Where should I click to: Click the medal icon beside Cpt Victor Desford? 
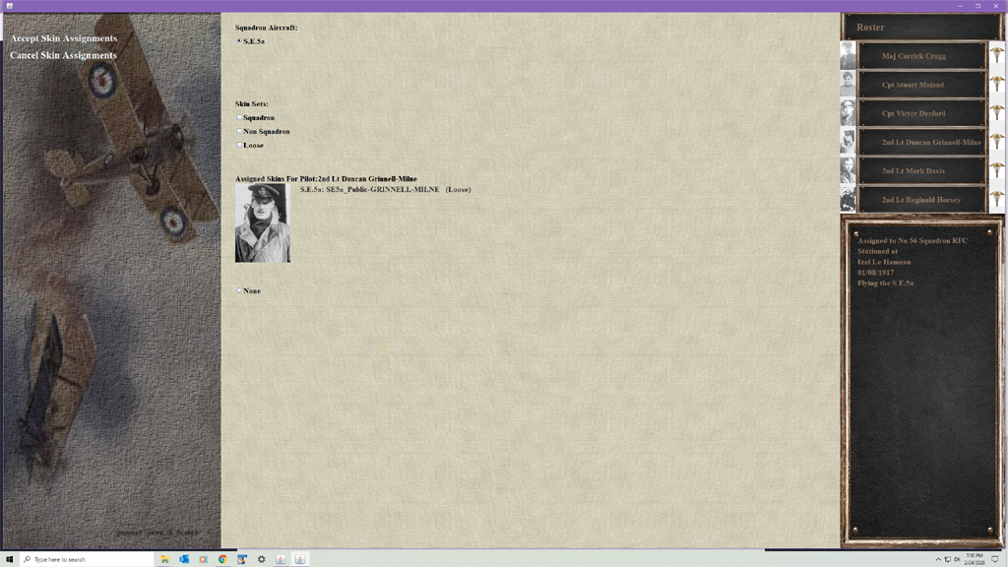coord(996,113)
